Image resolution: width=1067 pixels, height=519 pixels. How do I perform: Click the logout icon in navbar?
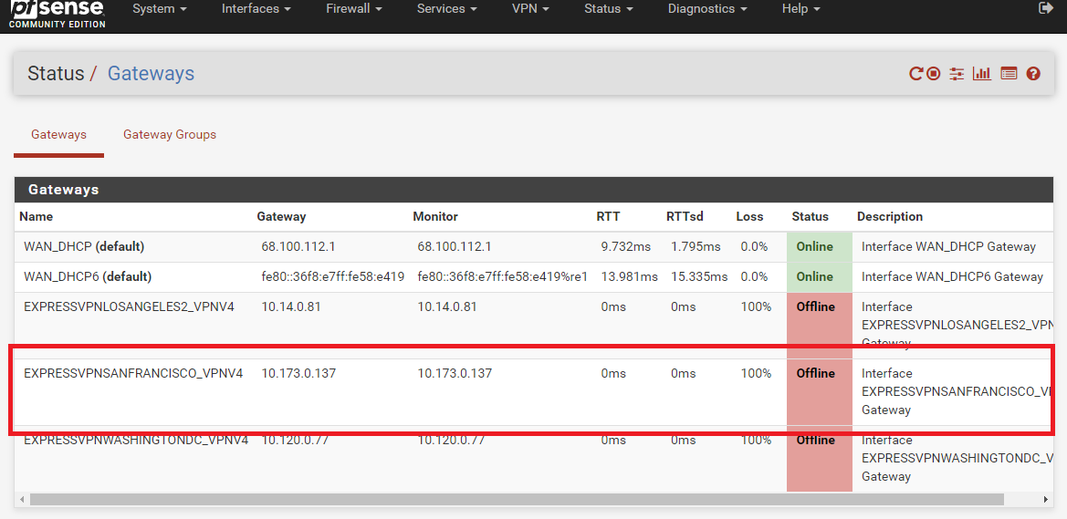(x=1046, y=8)
